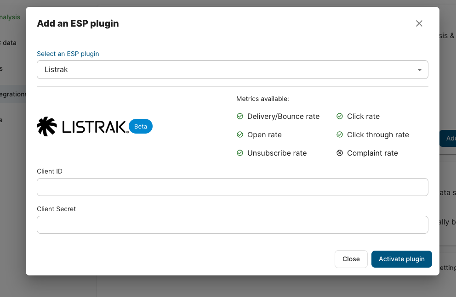Screen dimensions: 456x297
Task: Click the Metrics available heading
Action: coord(262,99)
